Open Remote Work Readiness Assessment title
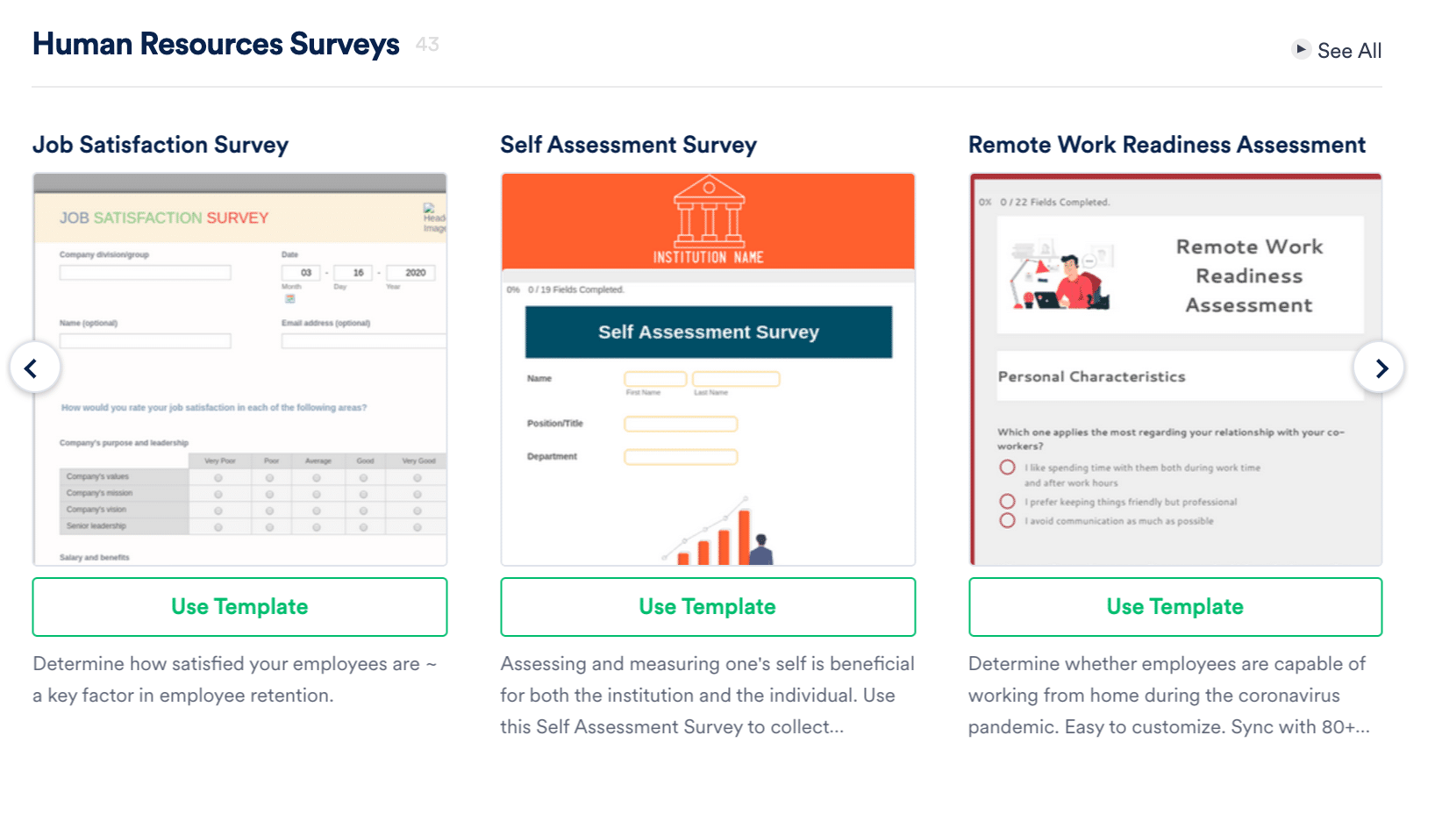This screenshot has width=1442, height=814. [1167, 145]
